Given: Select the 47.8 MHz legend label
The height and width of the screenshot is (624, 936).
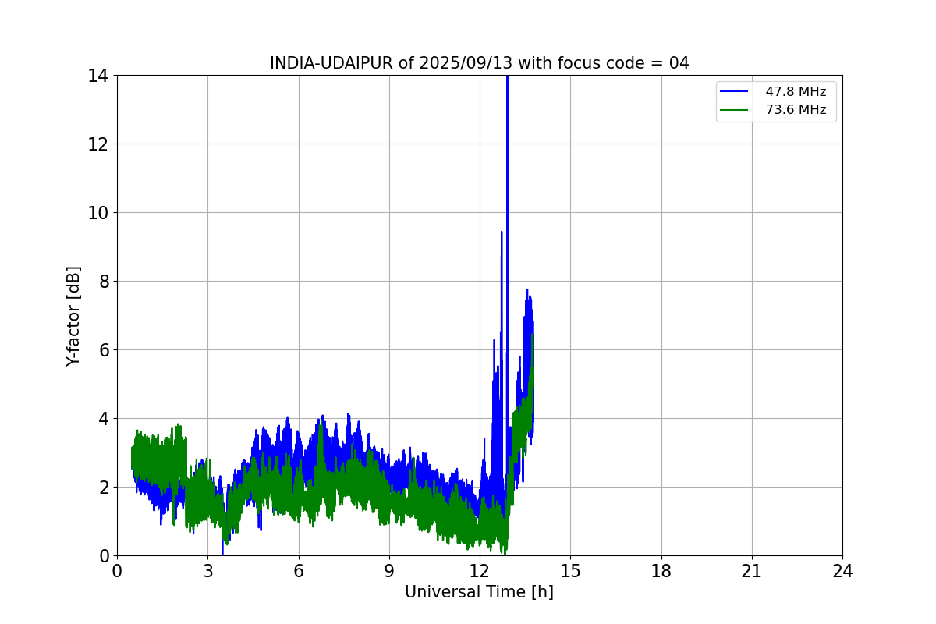Looking at the screenshot, I should point(796,92).
